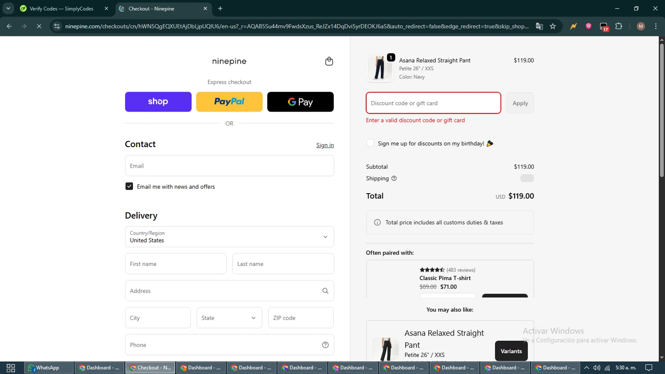The width and height of the screenshot is (665, 374).
Task: Click the extension icon with 17 badge
Action: (x=604, y=27)
